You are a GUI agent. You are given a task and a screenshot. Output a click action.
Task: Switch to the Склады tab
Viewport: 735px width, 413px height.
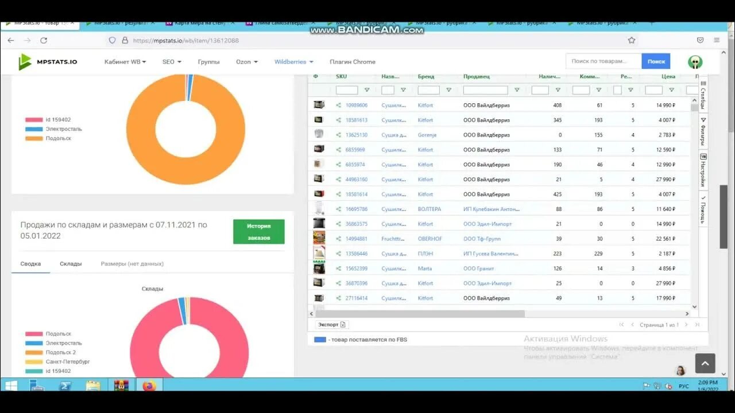click(x=71, y=264)
